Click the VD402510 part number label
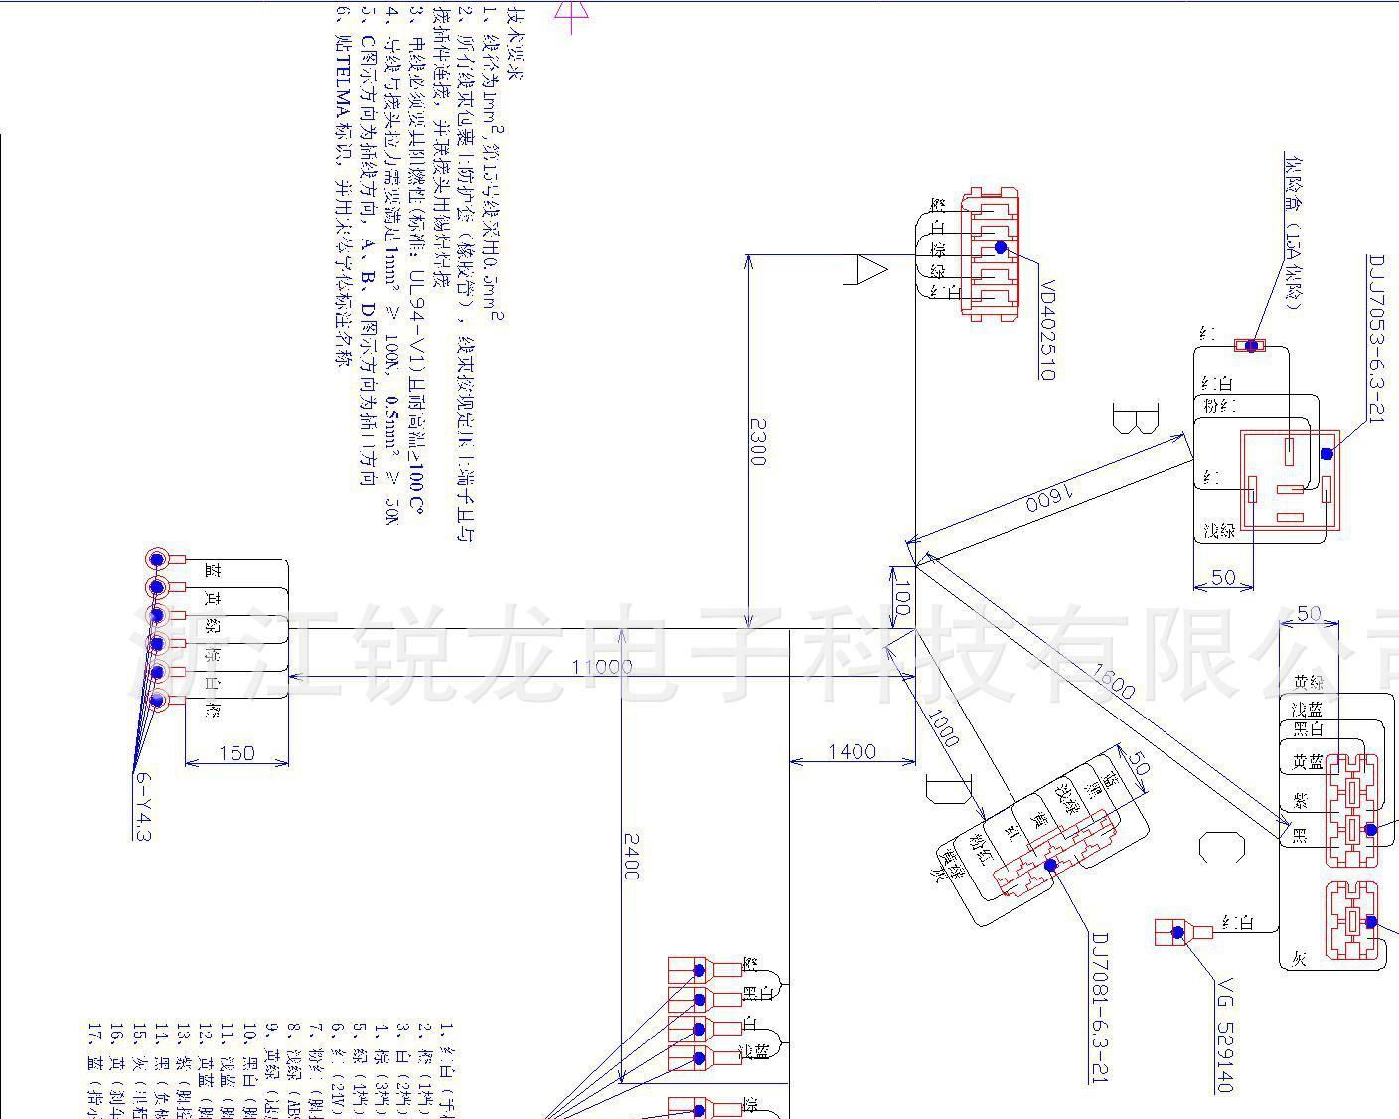 pos(1047,331)
